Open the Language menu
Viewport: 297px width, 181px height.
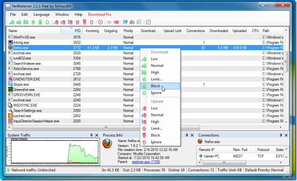pyautogui.click(x=41, y=14)
